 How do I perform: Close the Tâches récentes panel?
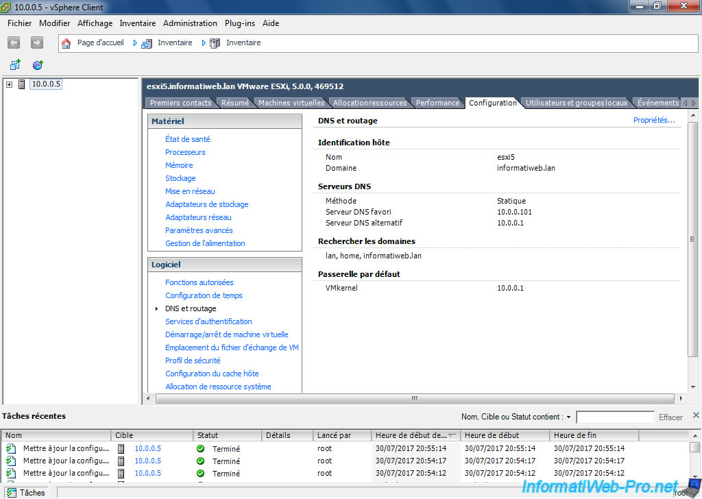tap(696, 415)
